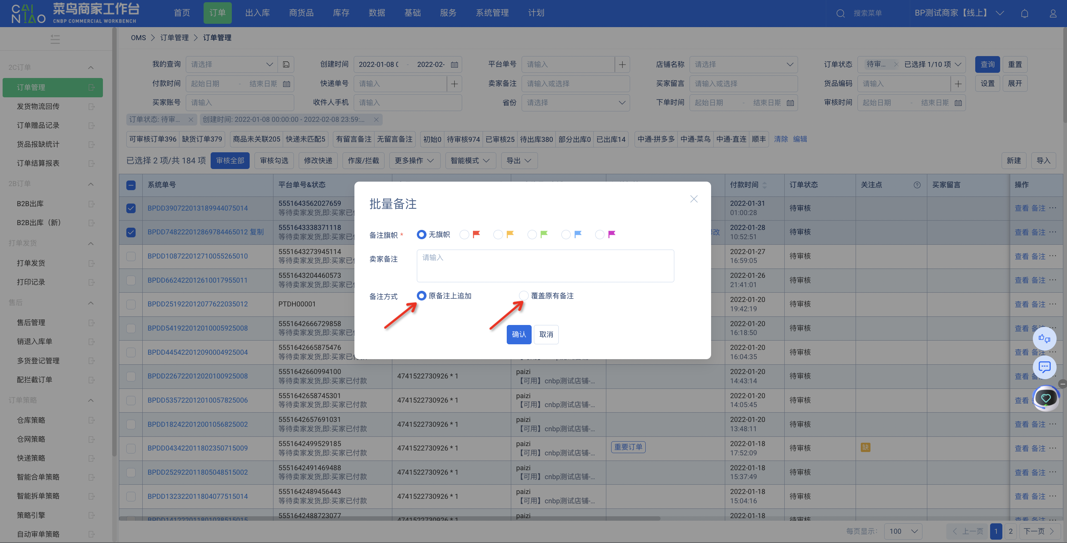Uncheck order BPDD390722013189944075014 checkbox
This screenshot has height=543, width=1067.
131,208
